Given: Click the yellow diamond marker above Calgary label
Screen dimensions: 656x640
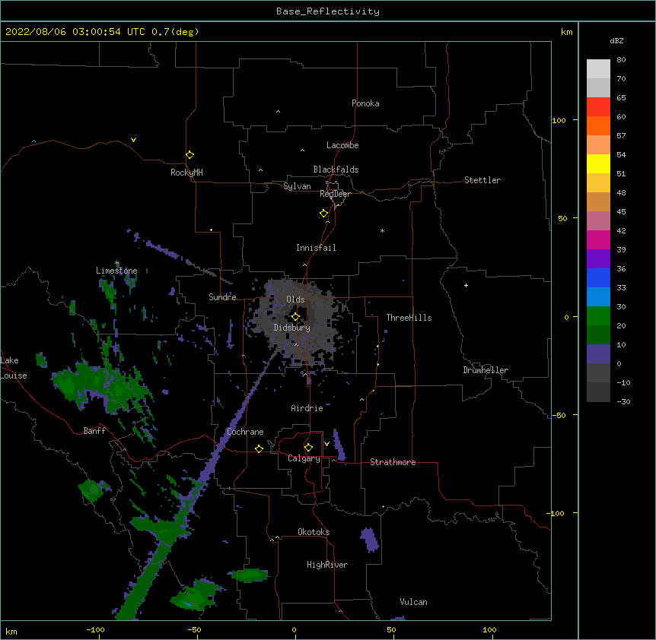Looking at the screenshot, I should point(308,448).
